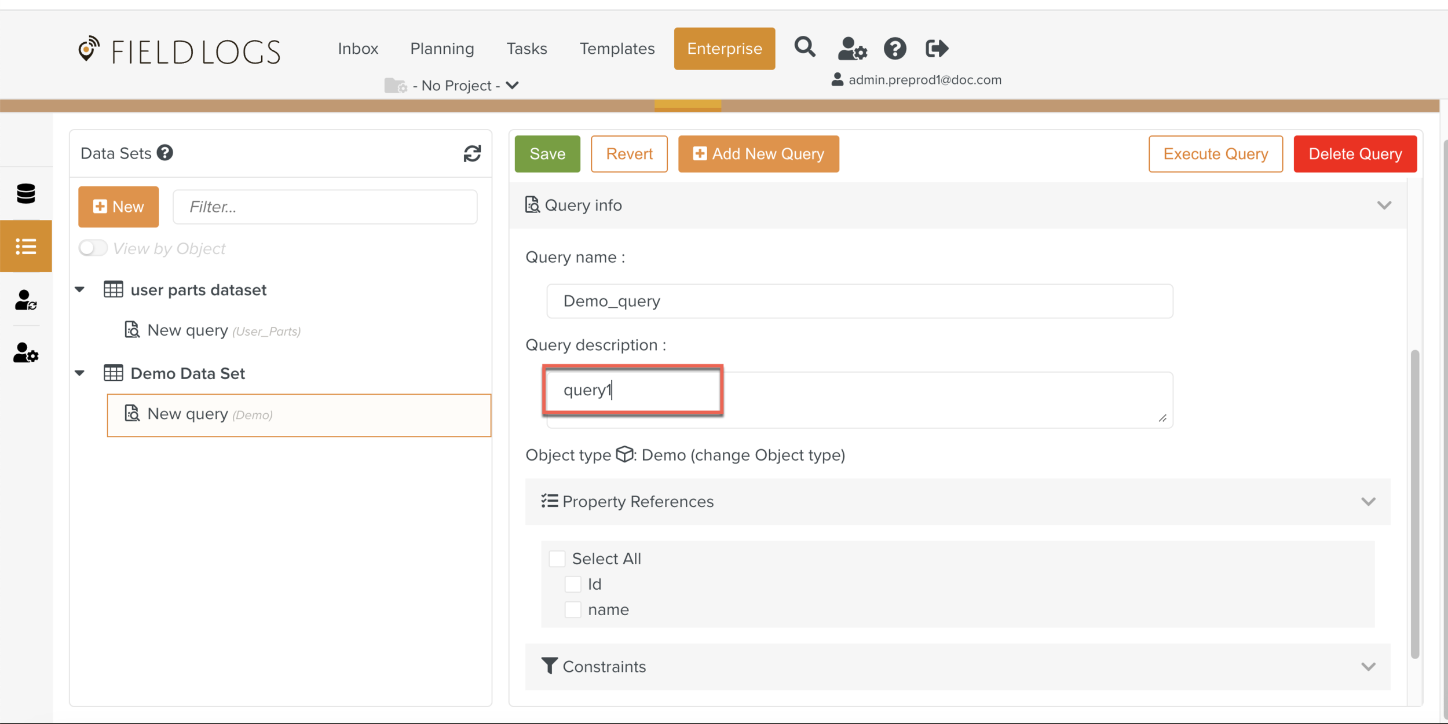1448x724 pixels.
Task: Toggle the View by Object switch
Action: pos(93,248)
